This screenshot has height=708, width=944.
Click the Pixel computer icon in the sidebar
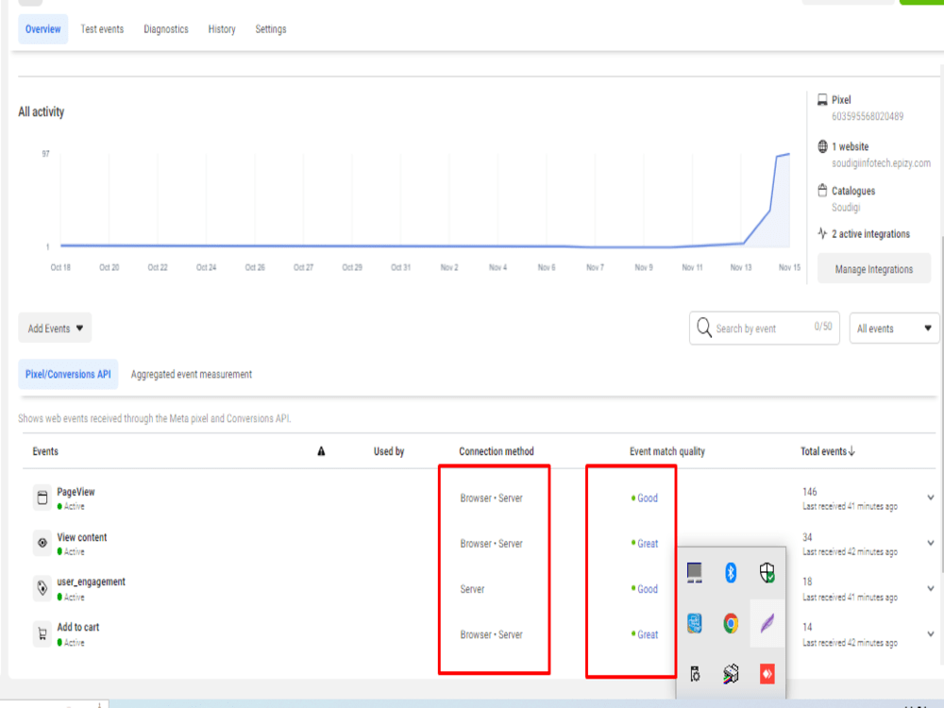[x=819, y=99]
